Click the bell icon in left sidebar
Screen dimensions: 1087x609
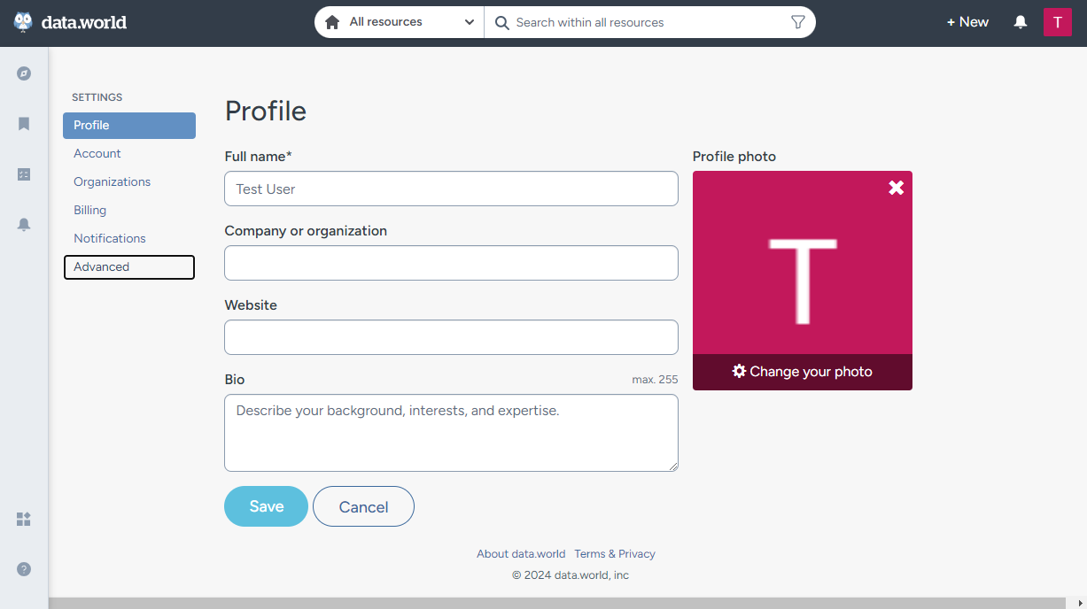[24, 225]
